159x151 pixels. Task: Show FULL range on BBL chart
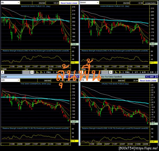click(49, 72)
